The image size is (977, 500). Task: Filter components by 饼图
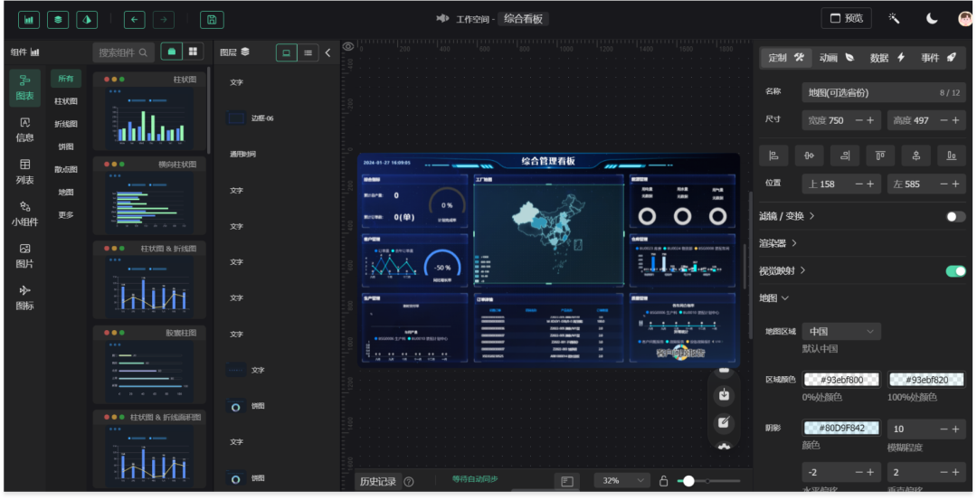point(66,146)
